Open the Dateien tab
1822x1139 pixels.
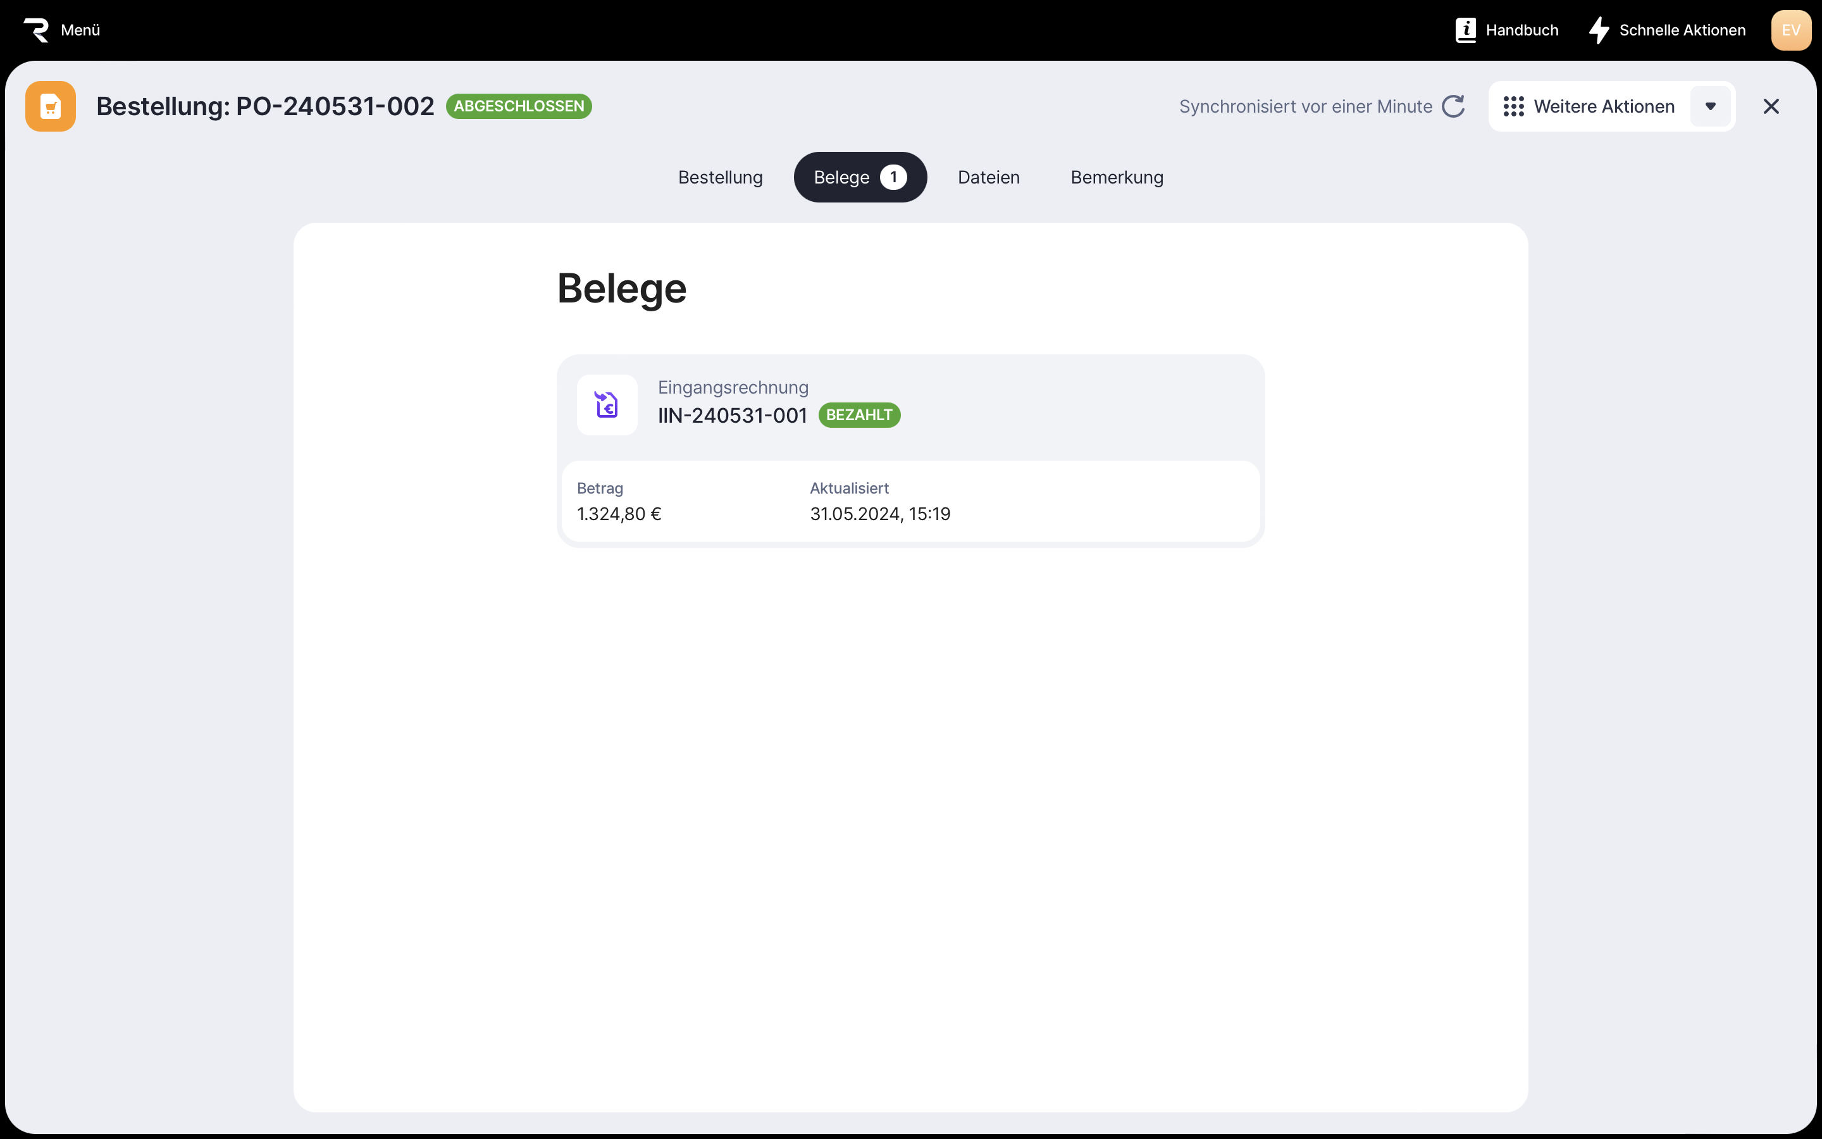[989, 177]
